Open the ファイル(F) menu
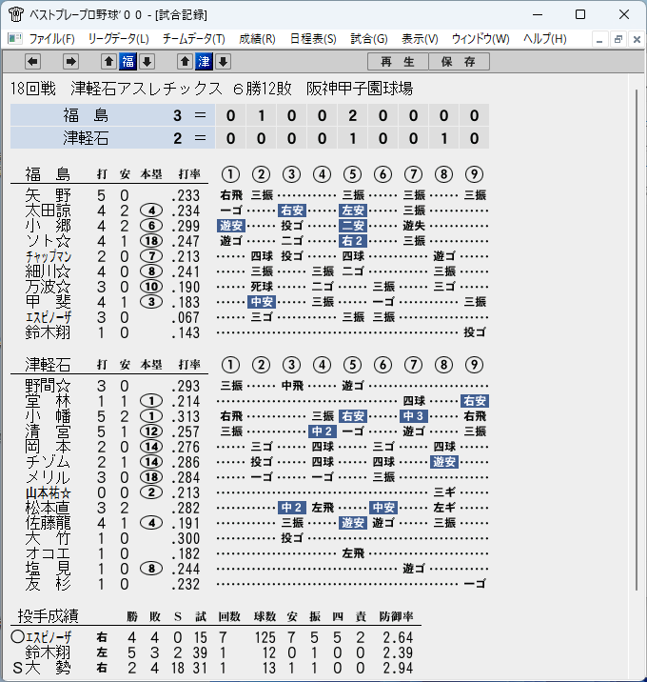 coord(51,39)
